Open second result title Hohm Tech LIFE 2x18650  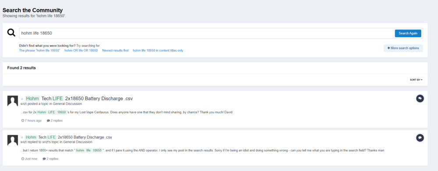coord(68,137)
